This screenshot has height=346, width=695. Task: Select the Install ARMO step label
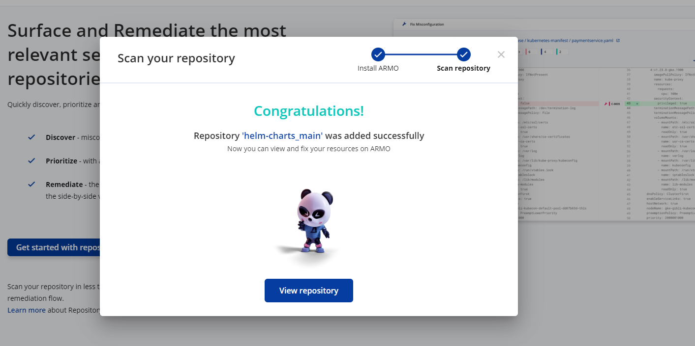[378, 68]
